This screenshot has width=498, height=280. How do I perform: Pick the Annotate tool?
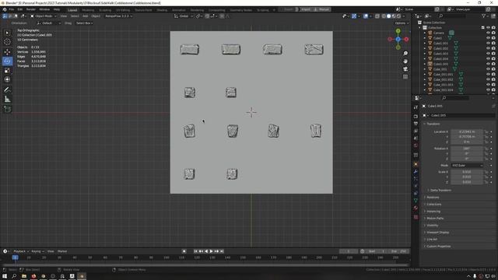click(x=7, y=90)
